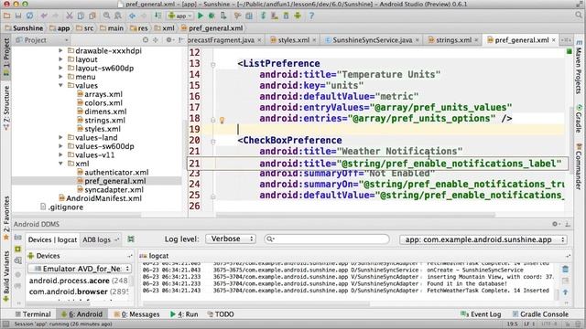Click the Undo toolbar icon

coord(44,16)
